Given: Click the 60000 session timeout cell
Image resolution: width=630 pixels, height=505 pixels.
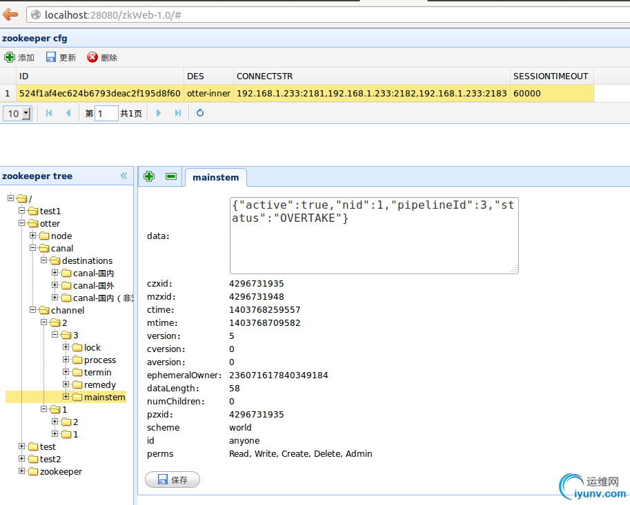Looking at the screenshot, I should 551,94.
